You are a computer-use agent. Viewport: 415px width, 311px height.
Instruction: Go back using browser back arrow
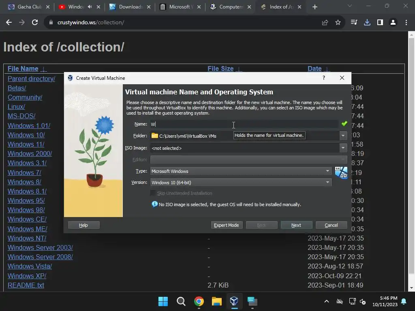pyautogui.click(x=9, y=23)
